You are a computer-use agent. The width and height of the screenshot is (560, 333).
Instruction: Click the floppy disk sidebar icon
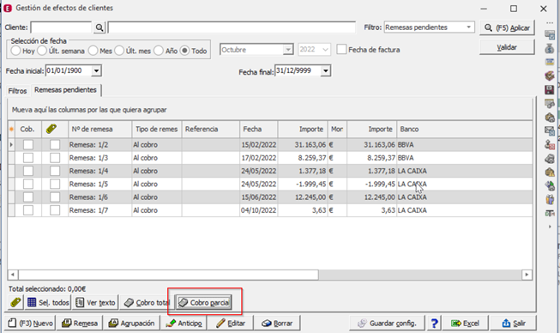click(550, 89)
